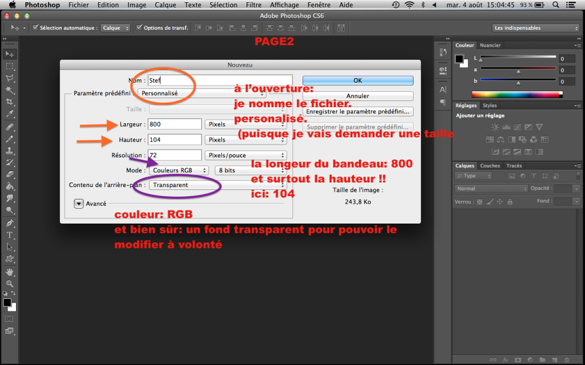
Task: Select the Paint Bucket tool
Action: point(9,186)
